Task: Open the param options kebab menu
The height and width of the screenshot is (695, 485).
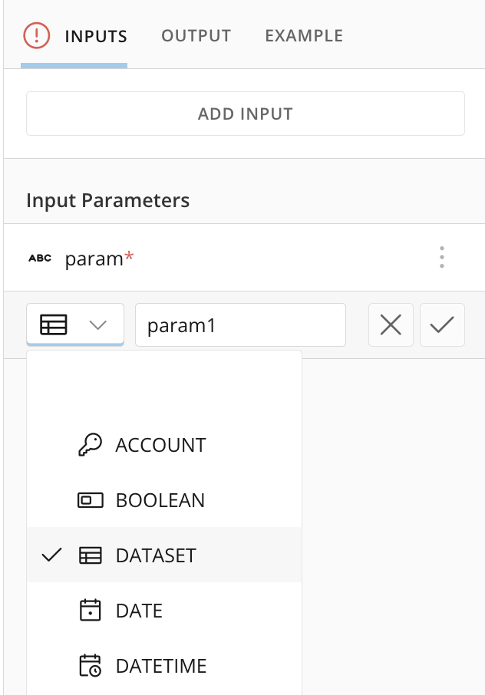Action: (441, 258)
